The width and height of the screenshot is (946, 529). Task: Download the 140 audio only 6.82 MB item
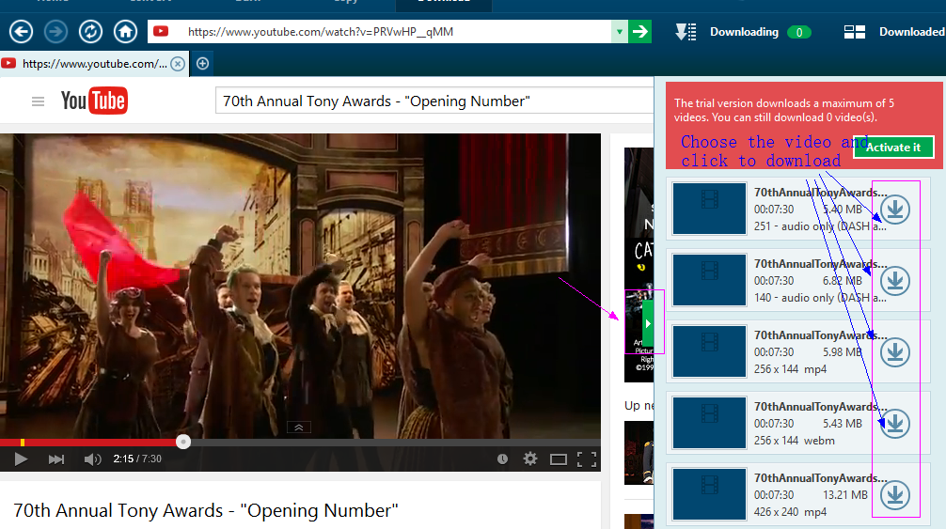(x=895, y=281)
